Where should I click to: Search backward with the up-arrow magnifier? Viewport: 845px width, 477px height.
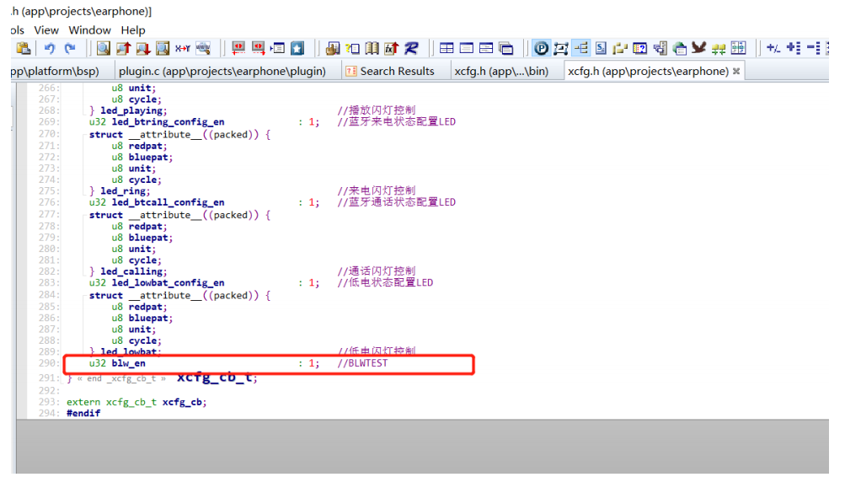click(123, 49)
